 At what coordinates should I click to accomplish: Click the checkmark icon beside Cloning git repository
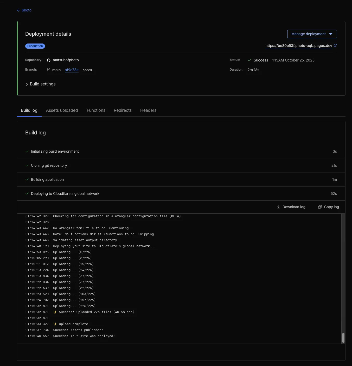[x=27, y=165]
